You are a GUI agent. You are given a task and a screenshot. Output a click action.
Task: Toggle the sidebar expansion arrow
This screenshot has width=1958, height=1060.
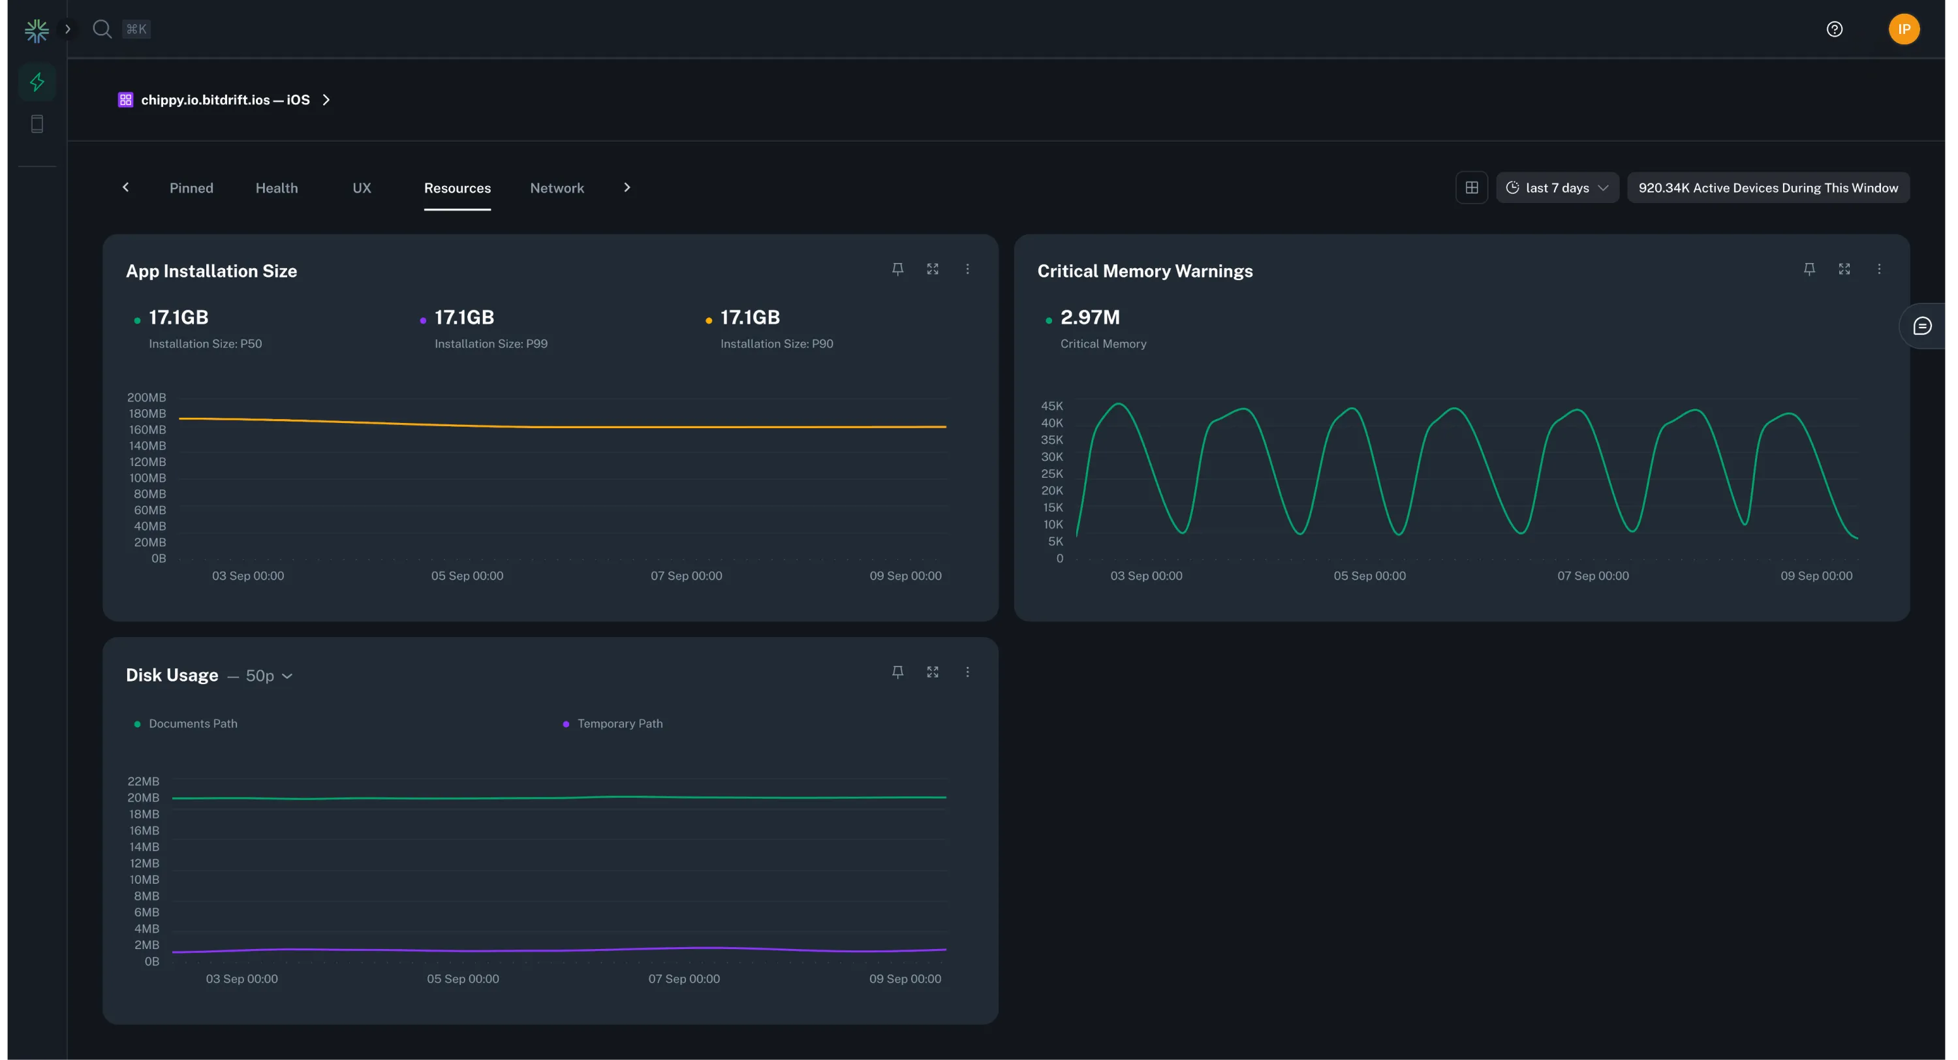[69, 28]
